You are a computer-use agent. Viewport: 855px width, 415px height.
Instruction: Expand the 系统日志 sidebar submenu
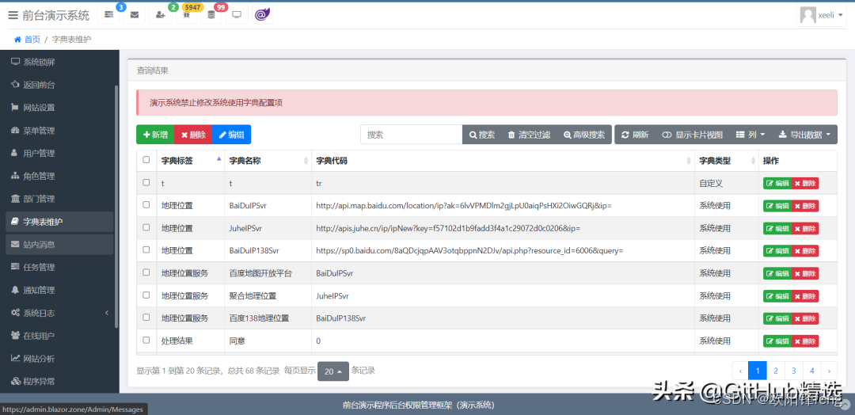click(x=59, y=313)
